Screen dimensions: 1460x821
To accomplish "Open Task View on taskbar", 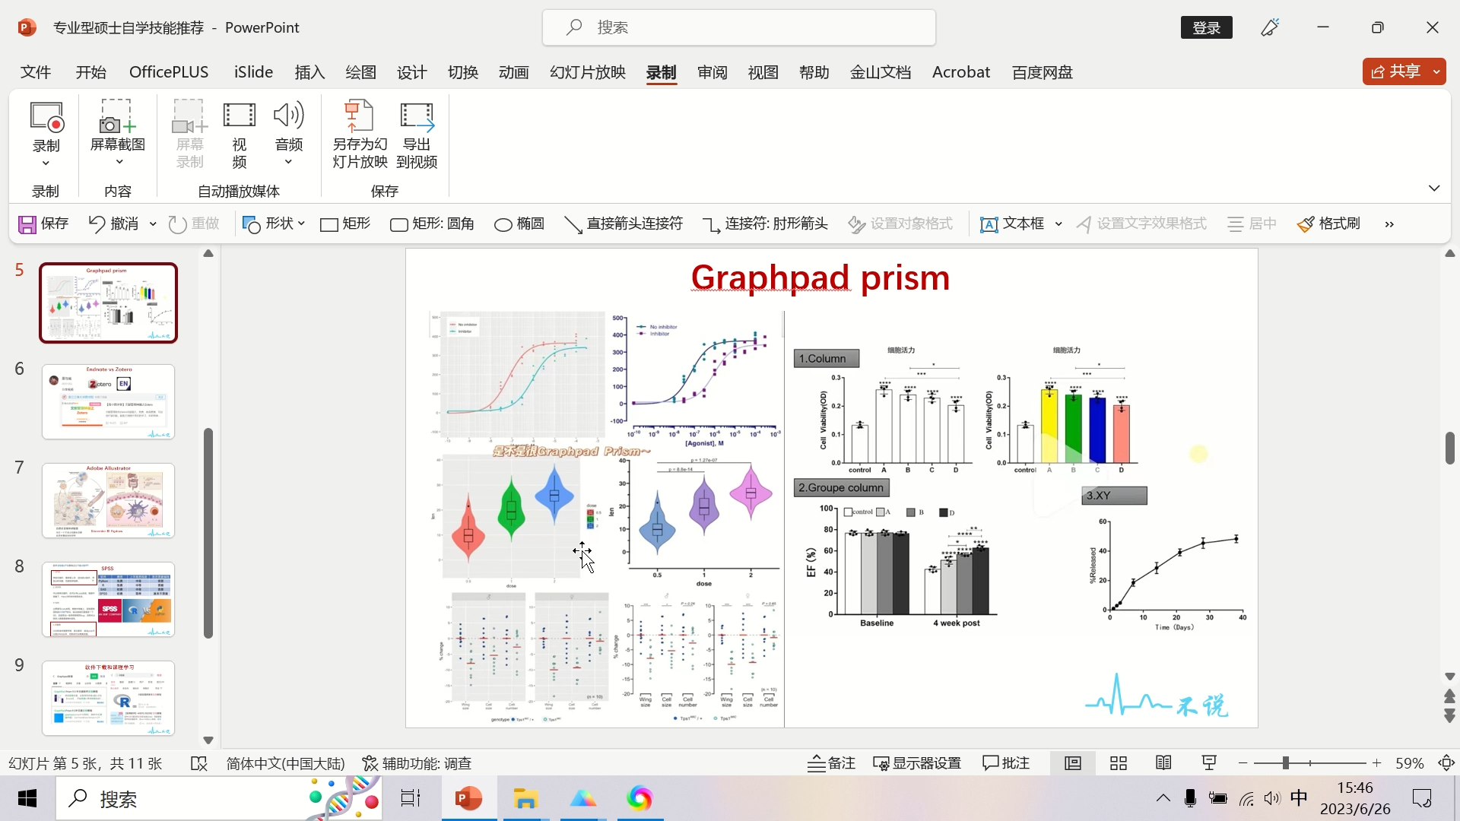I will tap(411, 799).
